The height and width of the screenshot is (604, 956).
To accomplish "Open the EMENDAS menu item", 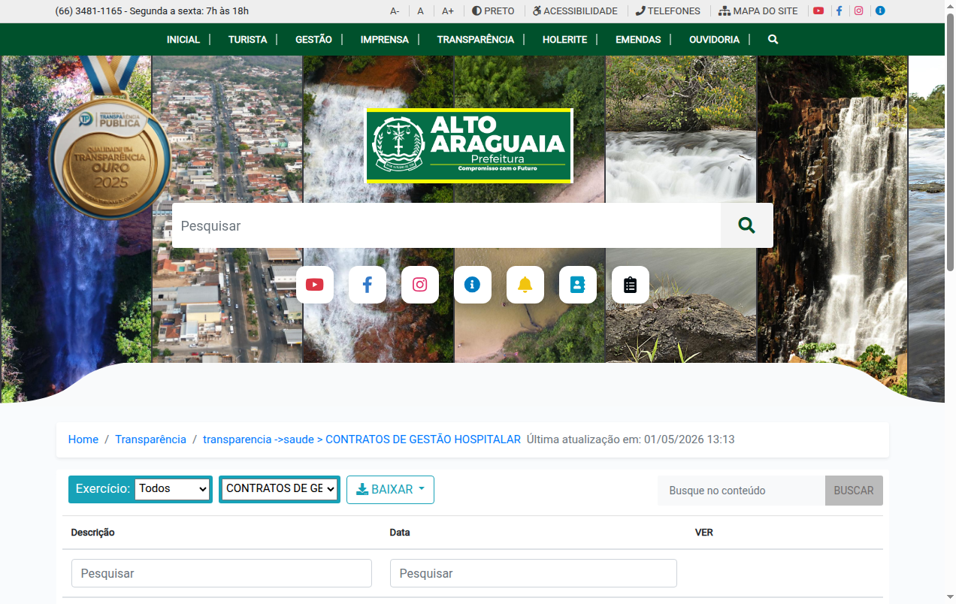I will tap(638, 40).
